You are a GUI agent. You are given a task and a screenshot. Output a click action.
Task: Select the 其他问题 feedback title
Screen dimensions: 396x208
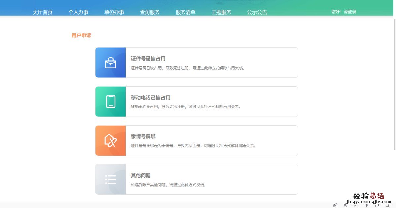coord(141,175)
